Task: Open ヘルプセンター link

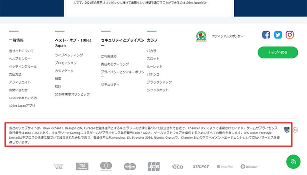Action: point(20,59)
